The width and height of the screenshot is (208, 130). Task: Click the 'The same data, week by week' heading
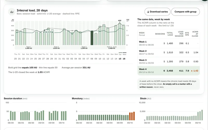154,19
